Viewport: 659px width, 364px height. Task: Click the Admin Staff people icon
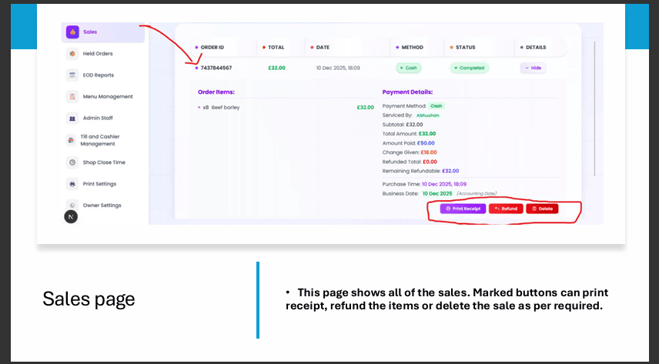[x=72, y=118]
